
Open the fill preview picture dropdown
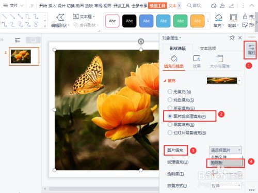click(239, 81)
